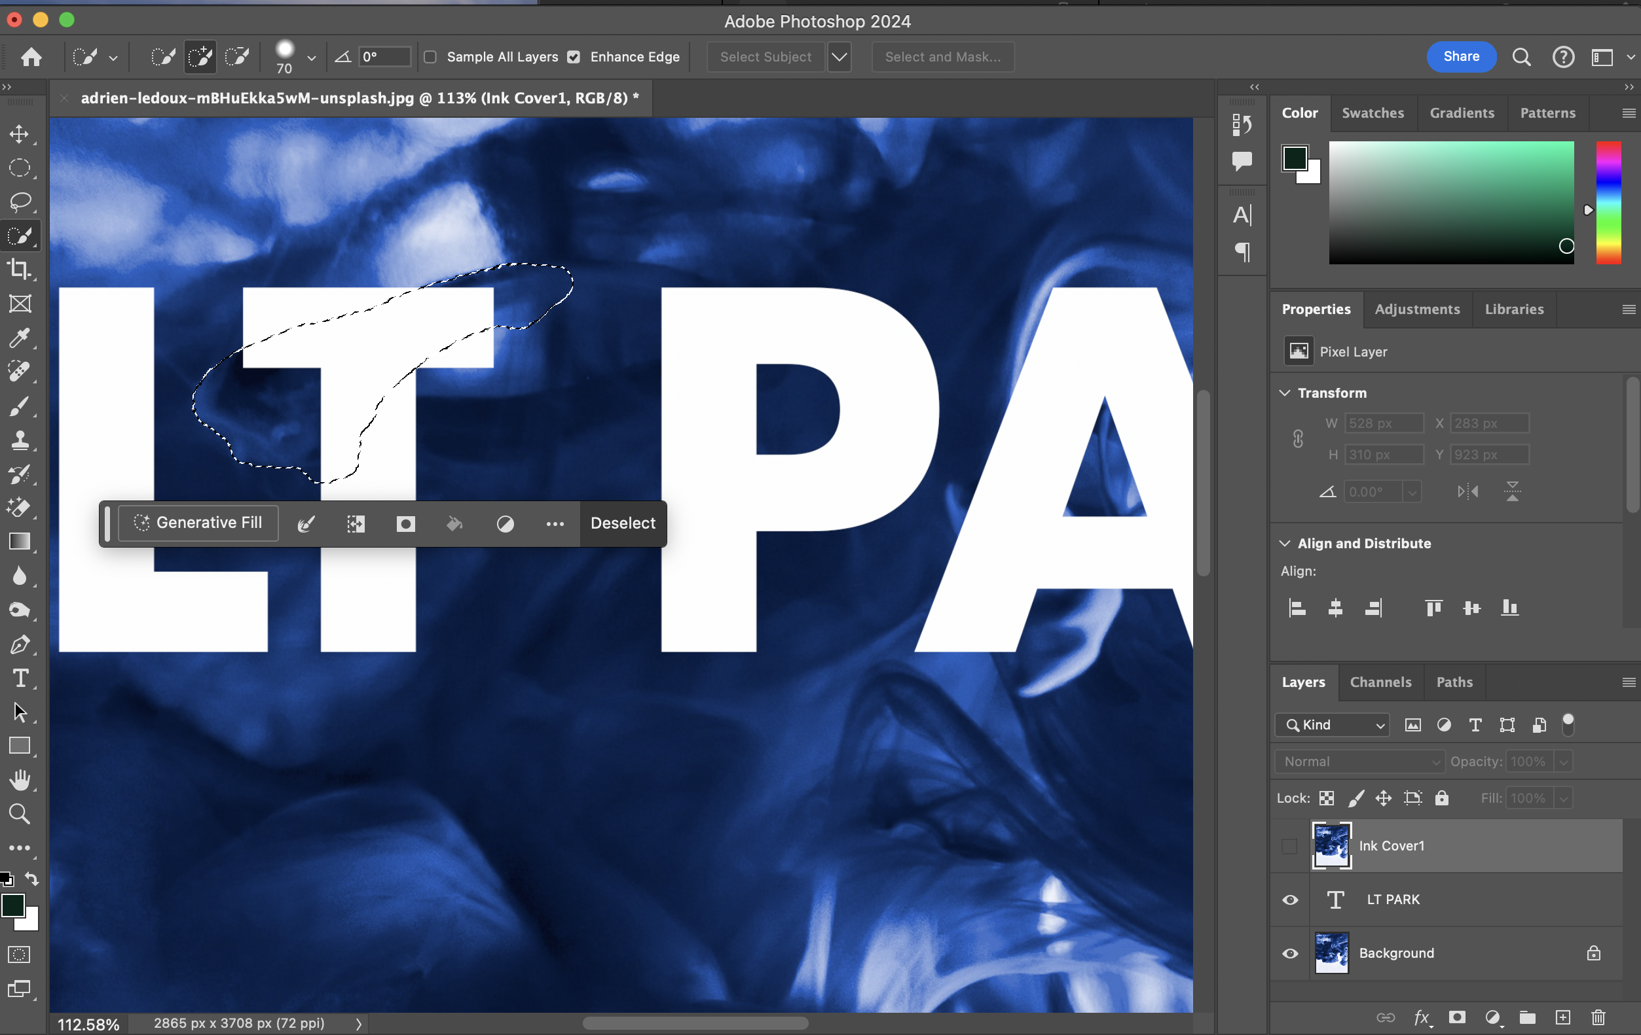Image resolution: width=1641 pixels, height=1035 pixels.
Task: Click the Ink Cover1 layer thumbnail
Action: pos(1332,846)
